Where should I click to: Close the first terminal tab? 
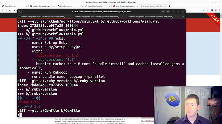point(69,17)
